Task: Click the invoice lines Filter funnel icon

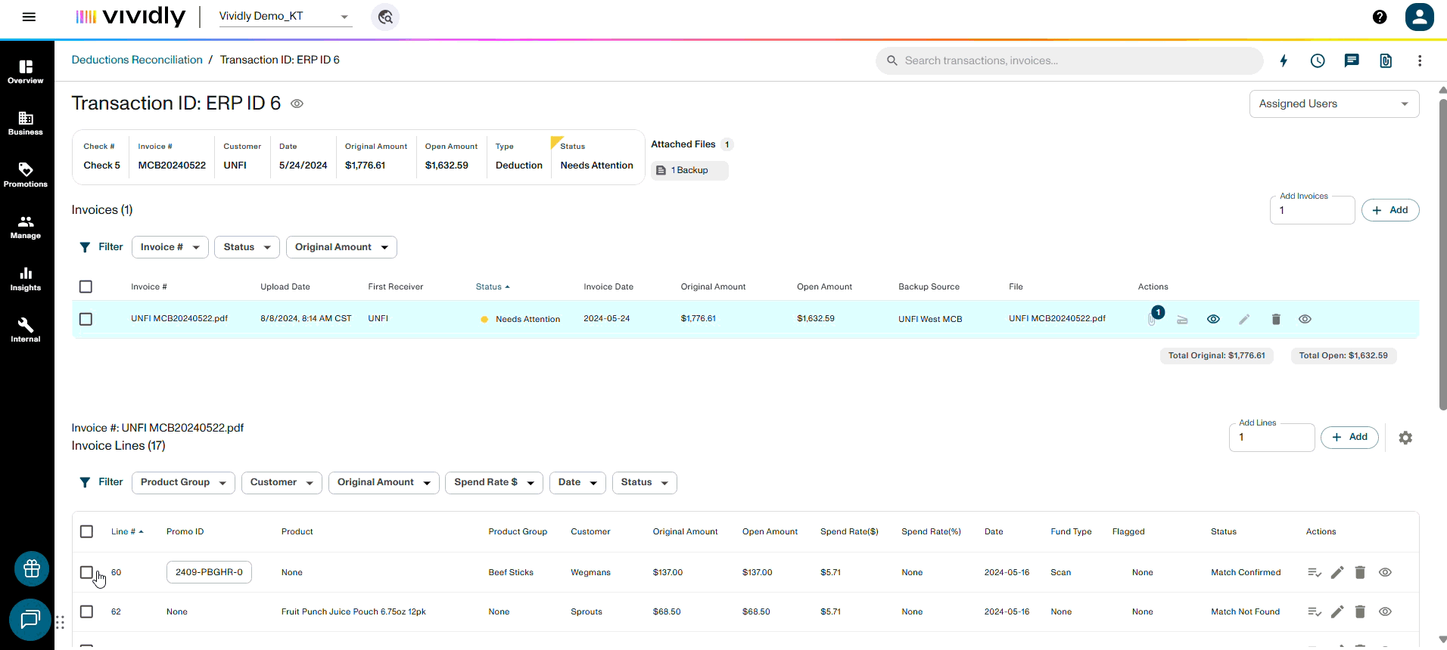Action: [85, 482]
